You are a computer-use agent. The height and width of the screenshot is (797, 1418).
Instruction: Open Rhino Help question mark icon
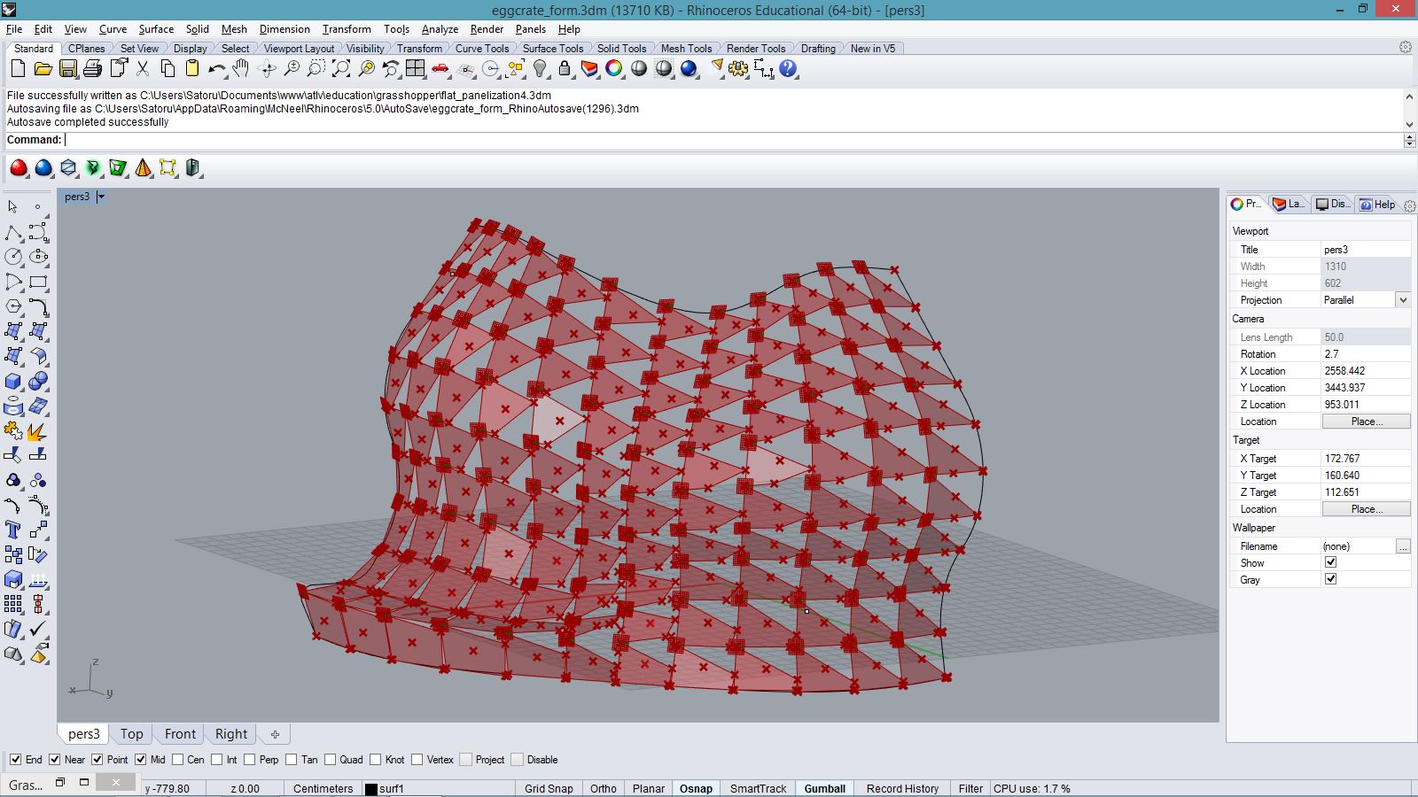[788, 69]
